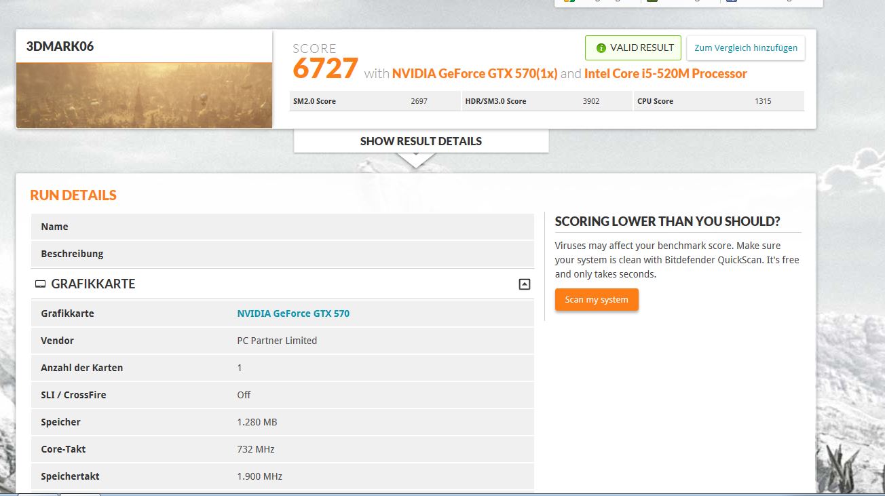Expand SHOW RESULT DETAILS
Image resolution: width=885 pixels, height=496 pixels.
pyautogui.click(x=421, y=141)
